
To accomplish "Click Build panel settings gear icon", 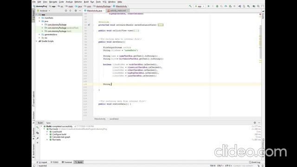I will coord(255,122).
